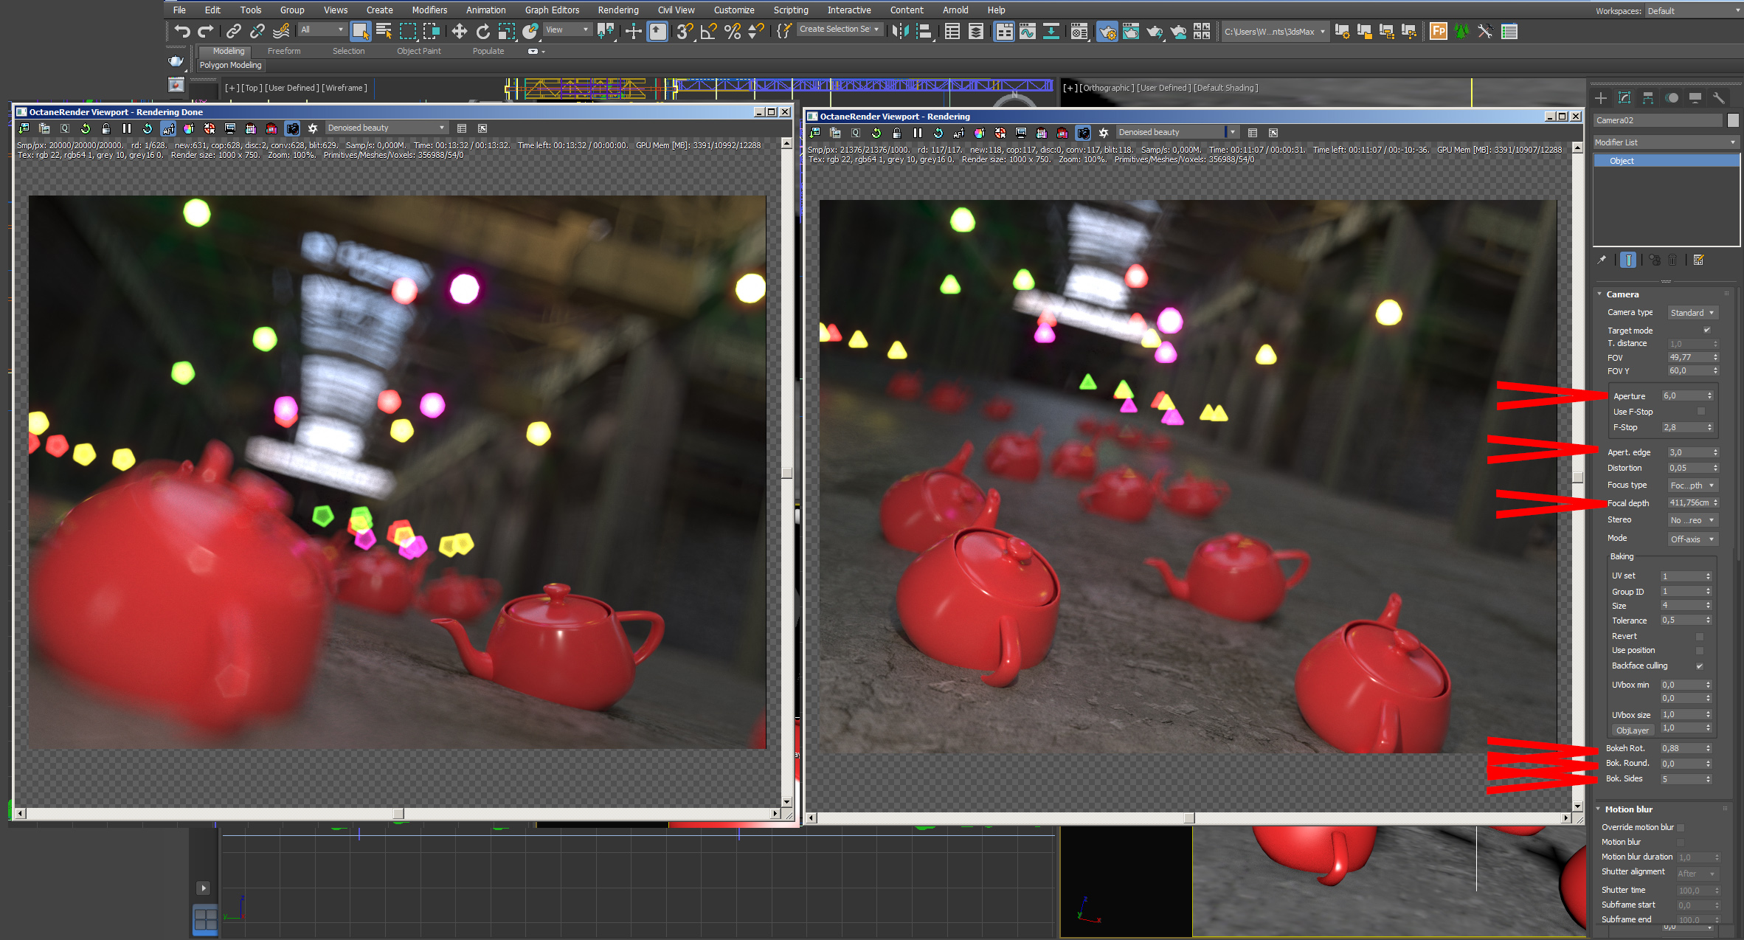The height and width of the screenshot is (940, 1744).
Task: Click the Camera02 object color swatch
Action: tap(1733, 120)
